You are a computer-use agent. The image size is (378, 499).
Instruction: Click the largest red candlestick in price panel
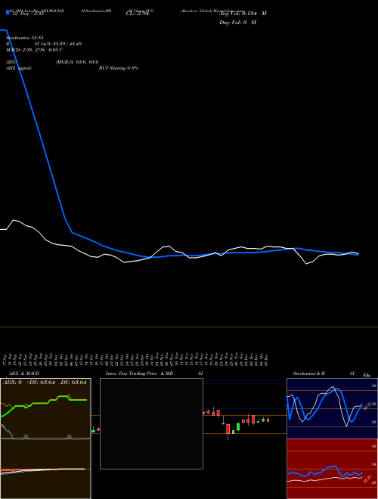point(228,429)
